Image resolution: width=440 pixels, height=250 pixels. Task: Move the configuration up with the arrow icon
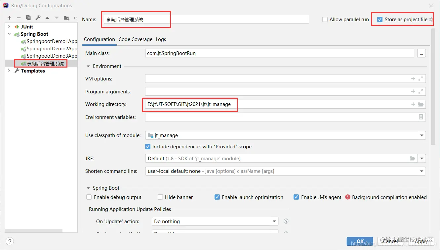tap(47, 18)
